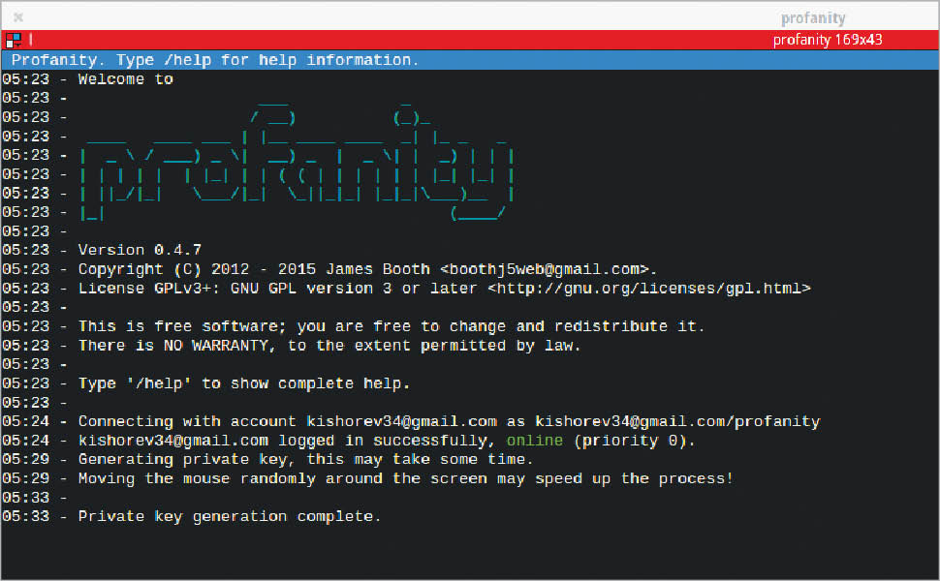
Task: Select the 'profanity 169x43' terminal size label
Action: (x=828, y=40)
